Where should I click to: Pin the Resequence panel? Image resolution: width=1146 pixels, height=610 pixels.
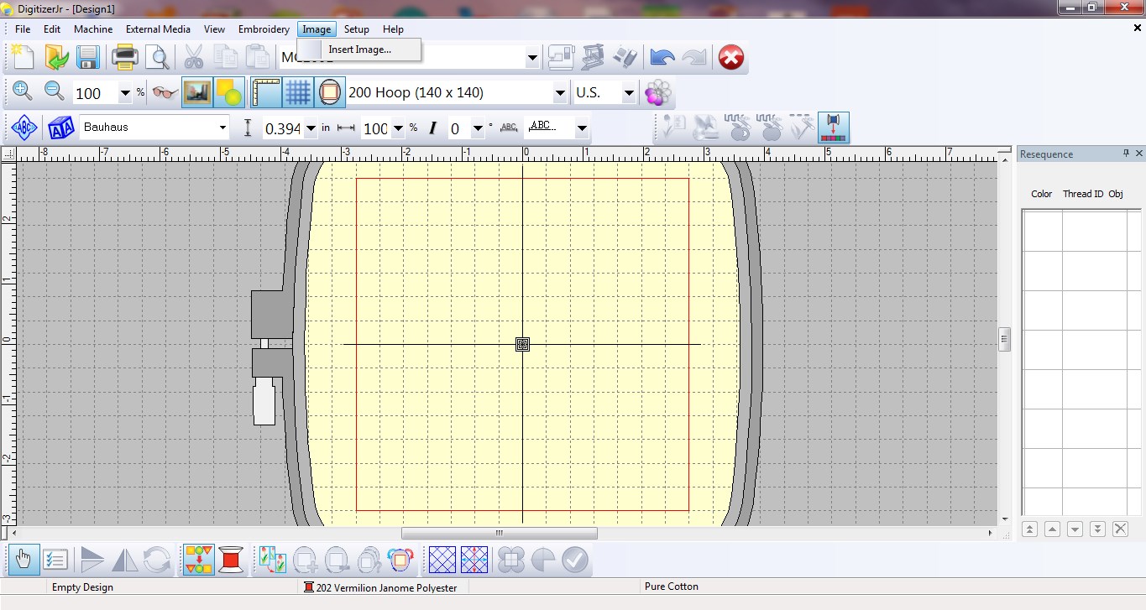click(x=1126, y=154)
